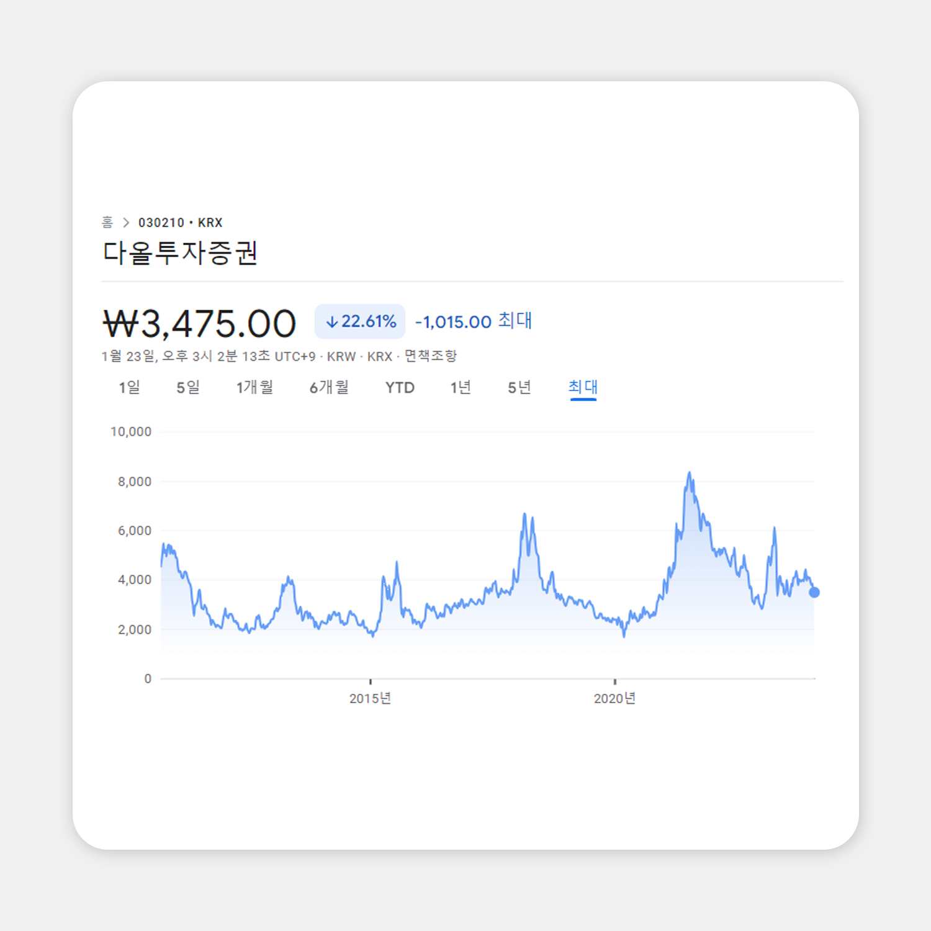Click the 6,000 y-axis label
This screenshot has height=931, width=931.
coord(135,531)
